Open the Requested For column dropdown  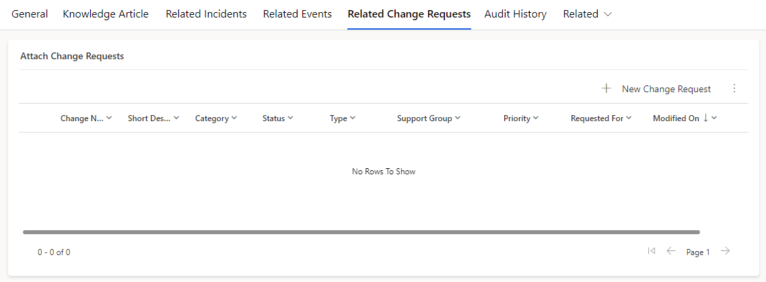(629, 118)
